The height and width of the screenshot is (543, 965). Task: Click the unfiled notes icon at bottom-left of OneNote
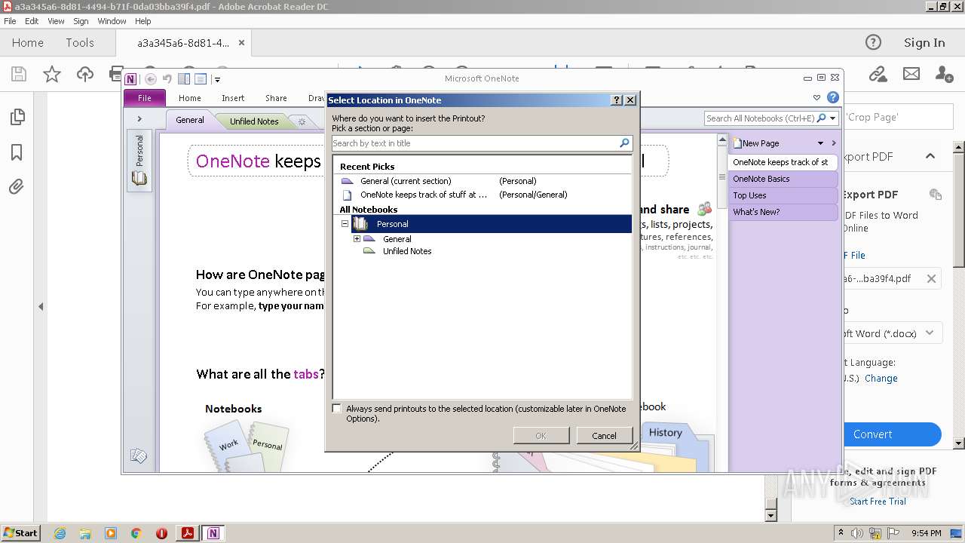tap(138, 456)
